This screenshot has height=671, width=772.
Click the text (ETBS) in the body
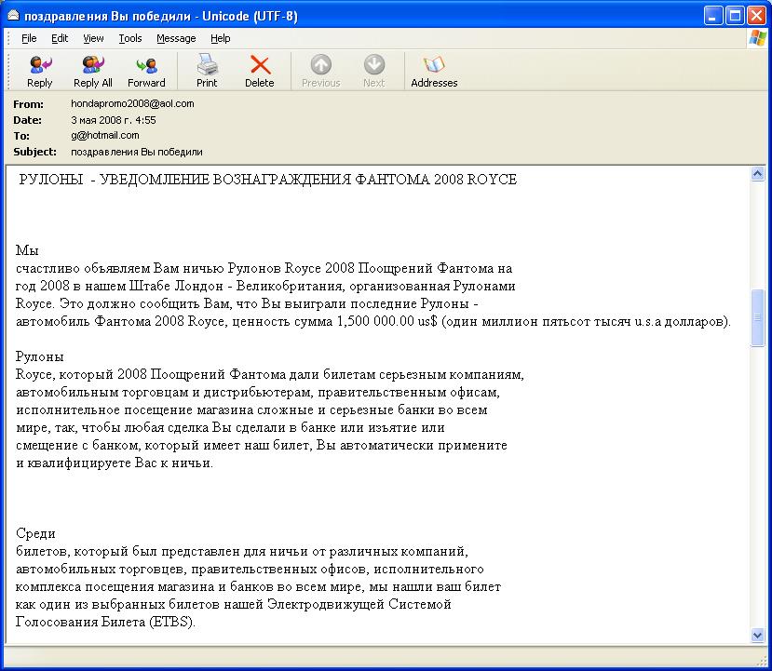pos(172,622)
